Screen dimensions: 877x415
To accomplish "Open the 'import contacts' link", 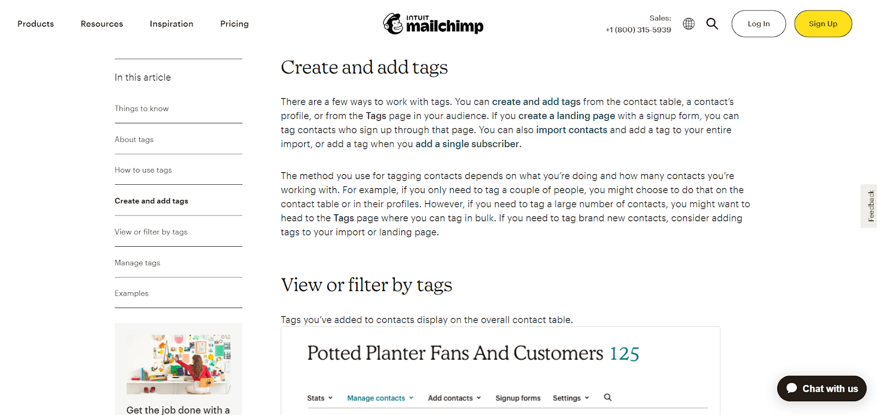I will click(572, 130).
